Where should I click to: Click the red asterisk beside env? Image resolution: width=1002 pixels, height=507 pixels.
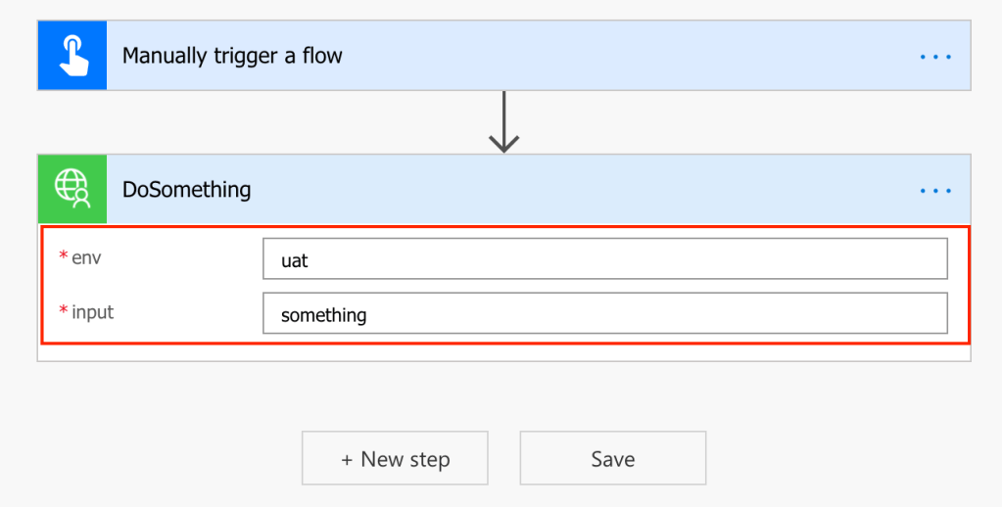(64, 257)
